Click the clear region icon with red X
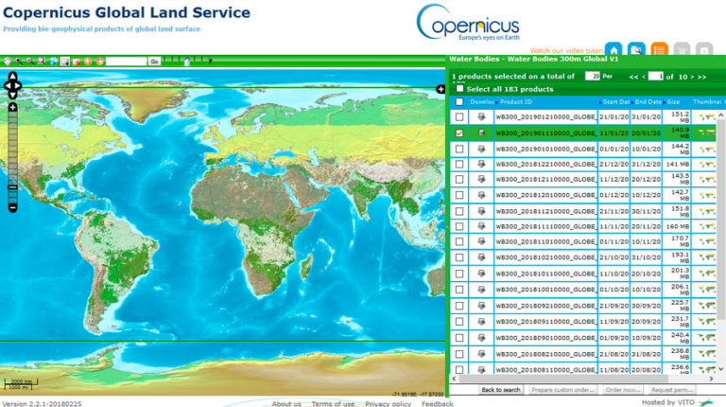726x407 pixels. 77,62
